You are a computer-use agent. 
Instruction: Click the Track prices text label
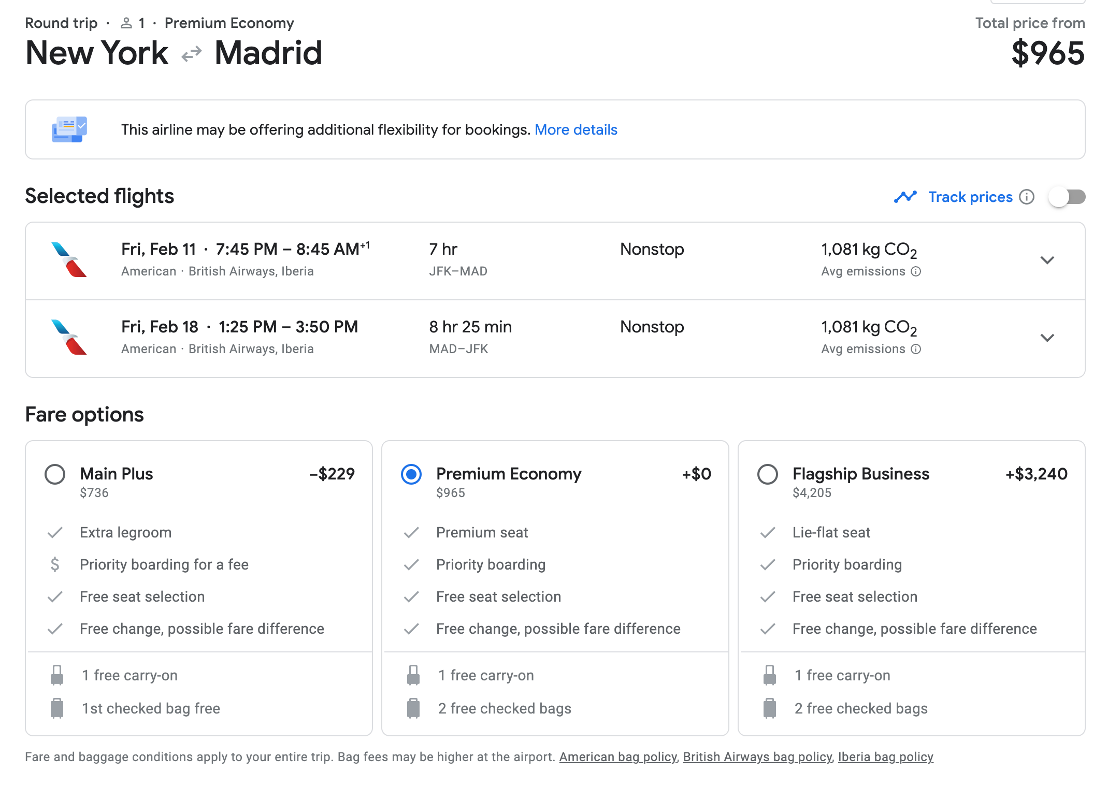(970, 197)
